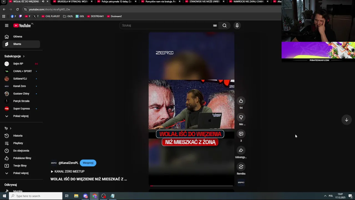Open the GOL bookmark
Viewport: 355px width, 200px height.
point(80,16)
